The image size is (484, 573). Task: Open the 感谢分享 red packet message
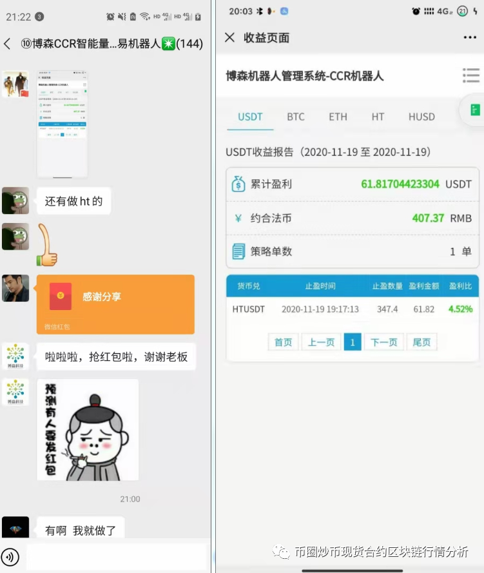115,304
